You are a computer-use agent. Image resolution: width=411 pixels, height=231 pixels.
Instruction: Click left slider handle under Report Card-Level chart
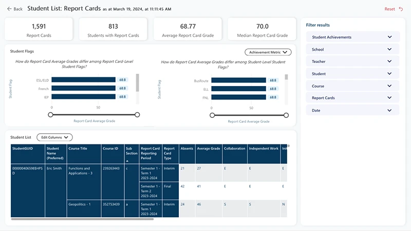tap(50, 115)
